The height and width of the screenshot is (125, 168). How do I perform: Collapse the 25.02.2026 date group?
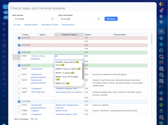[19, 102]
